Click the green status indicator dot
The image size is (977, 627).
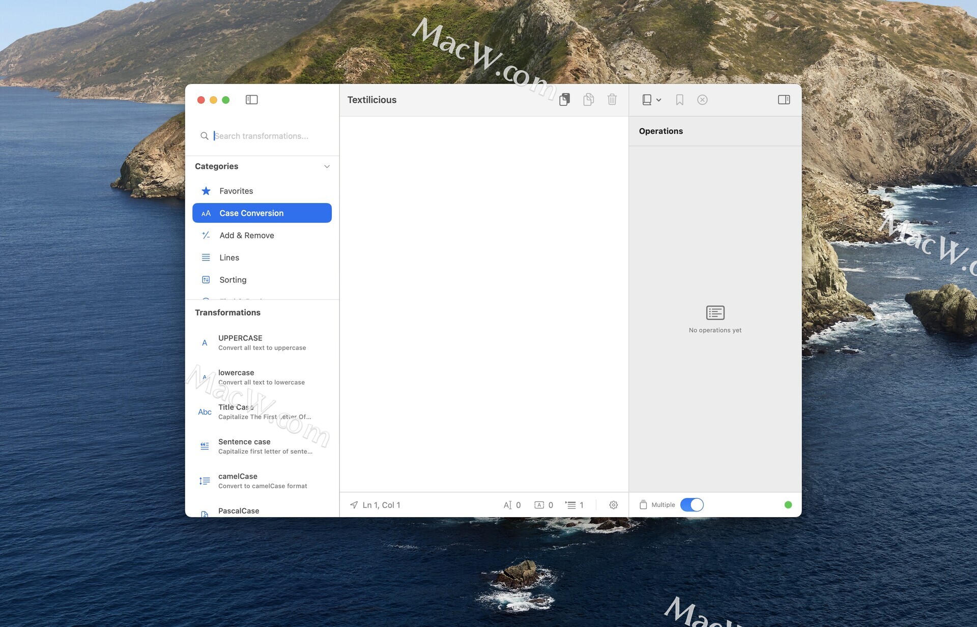point(788,505)
